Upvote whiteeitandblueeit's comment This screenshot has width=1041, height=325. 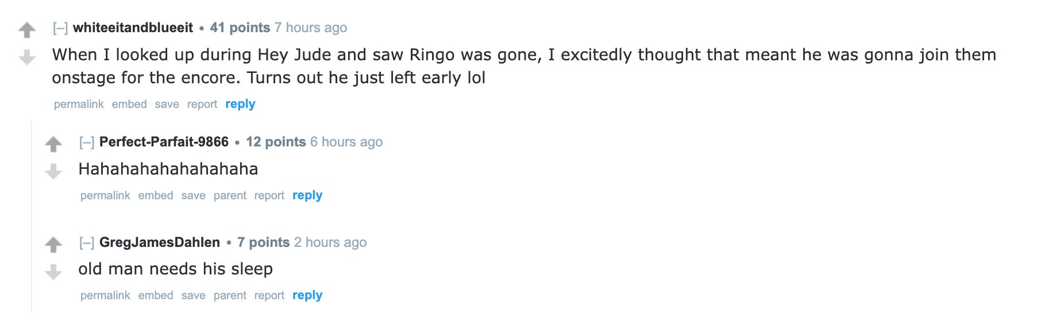pyautogui.click(x=27, y=30)
